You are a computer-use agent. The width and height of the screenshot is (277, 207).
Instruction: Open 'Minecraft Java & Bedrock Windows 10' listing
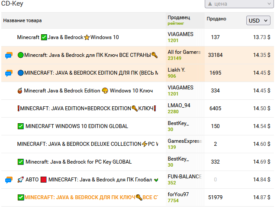(x=68, y=37)
